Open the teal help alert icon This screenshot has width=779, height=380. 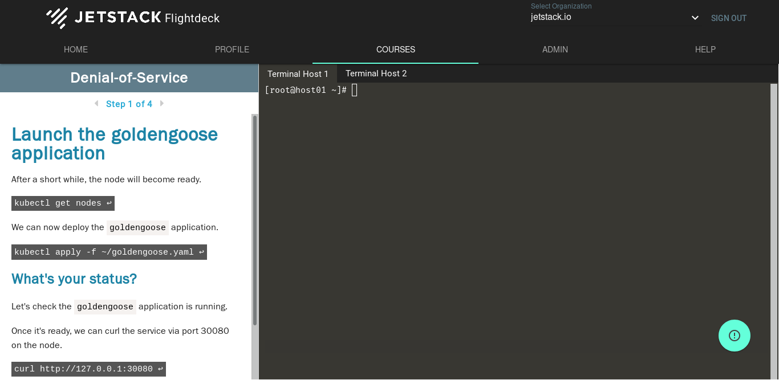click(735, 336)
